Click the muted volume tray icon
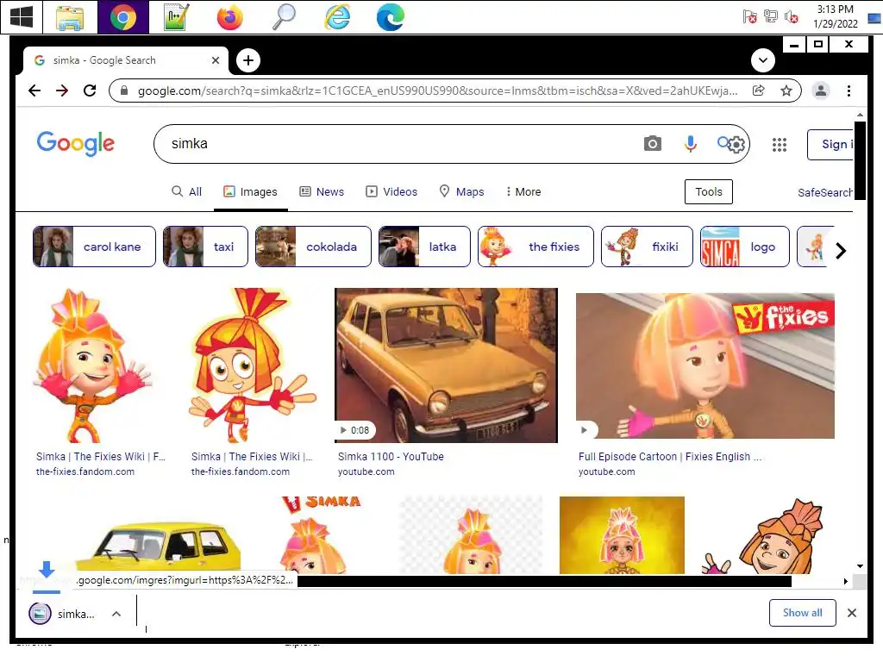The image size is (883, 662). (792, 17)
